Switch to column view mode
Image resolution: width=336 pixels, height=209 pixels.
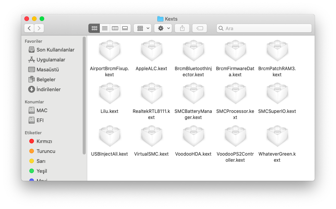click(x=115, y=28)
